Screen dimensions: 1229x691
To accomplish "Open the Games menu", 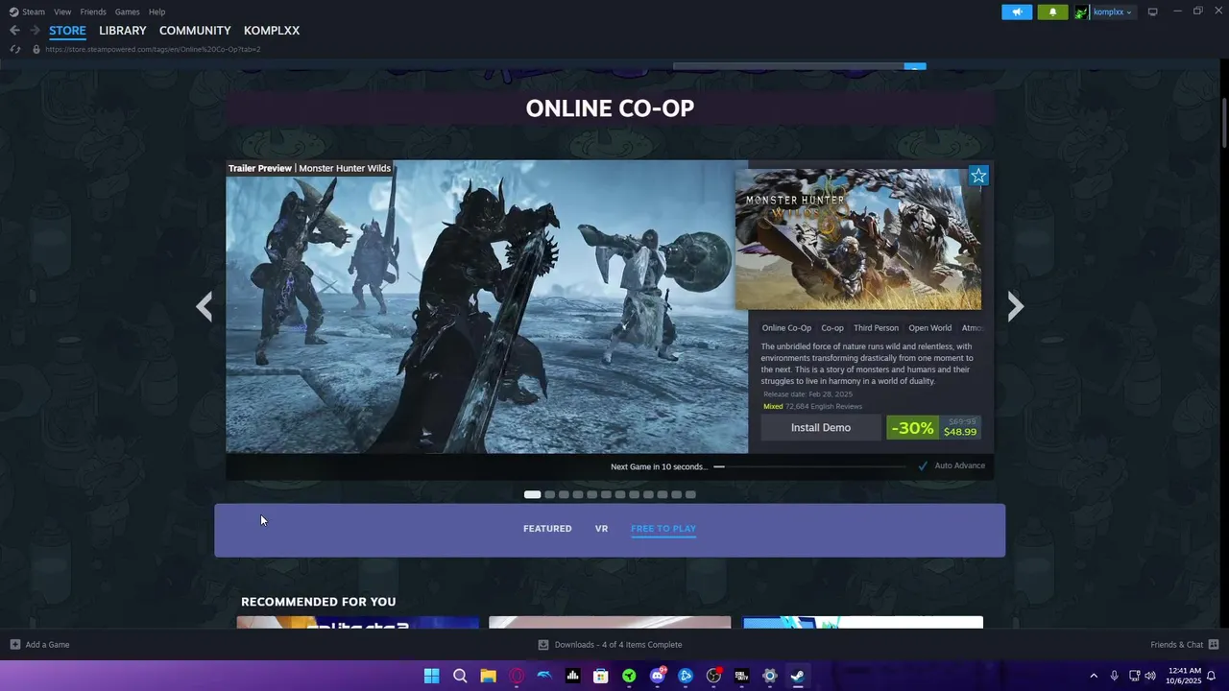I will coord(127,12).
